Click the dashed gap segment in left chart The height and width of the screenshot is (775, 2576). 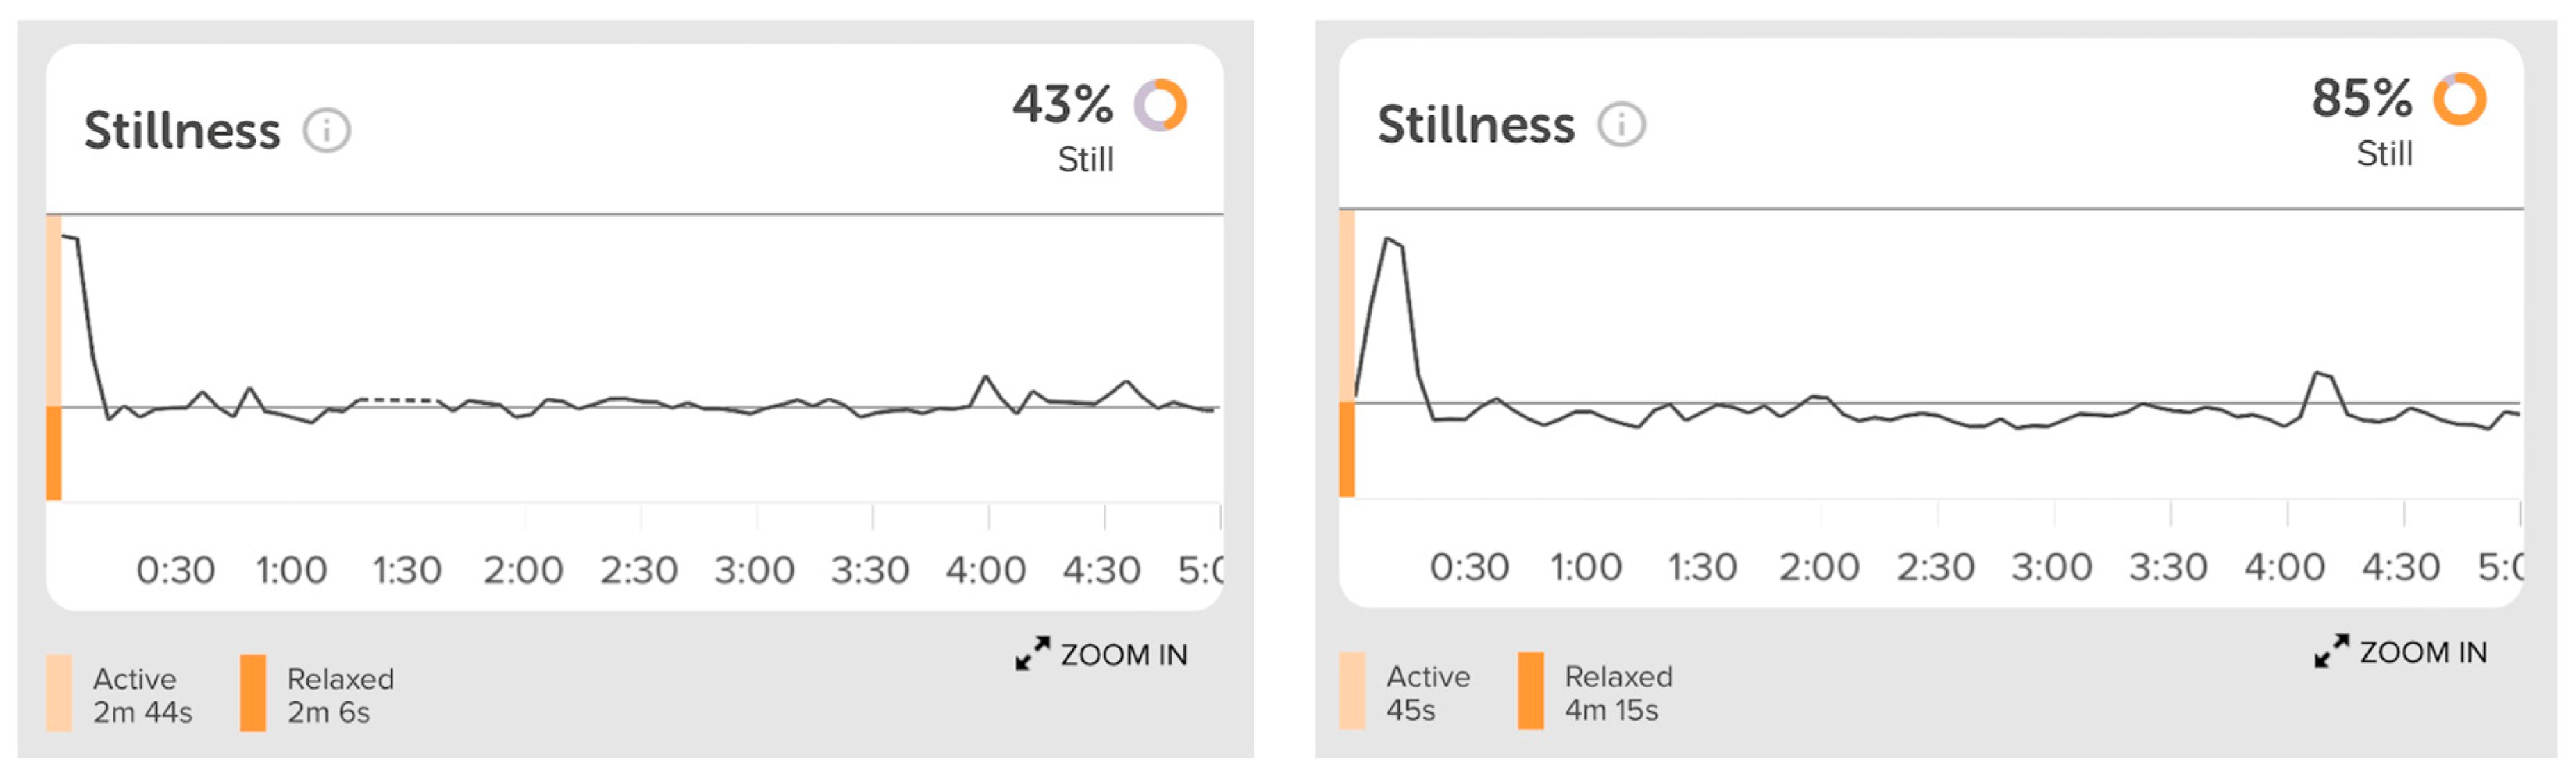[x=398, y=400]
